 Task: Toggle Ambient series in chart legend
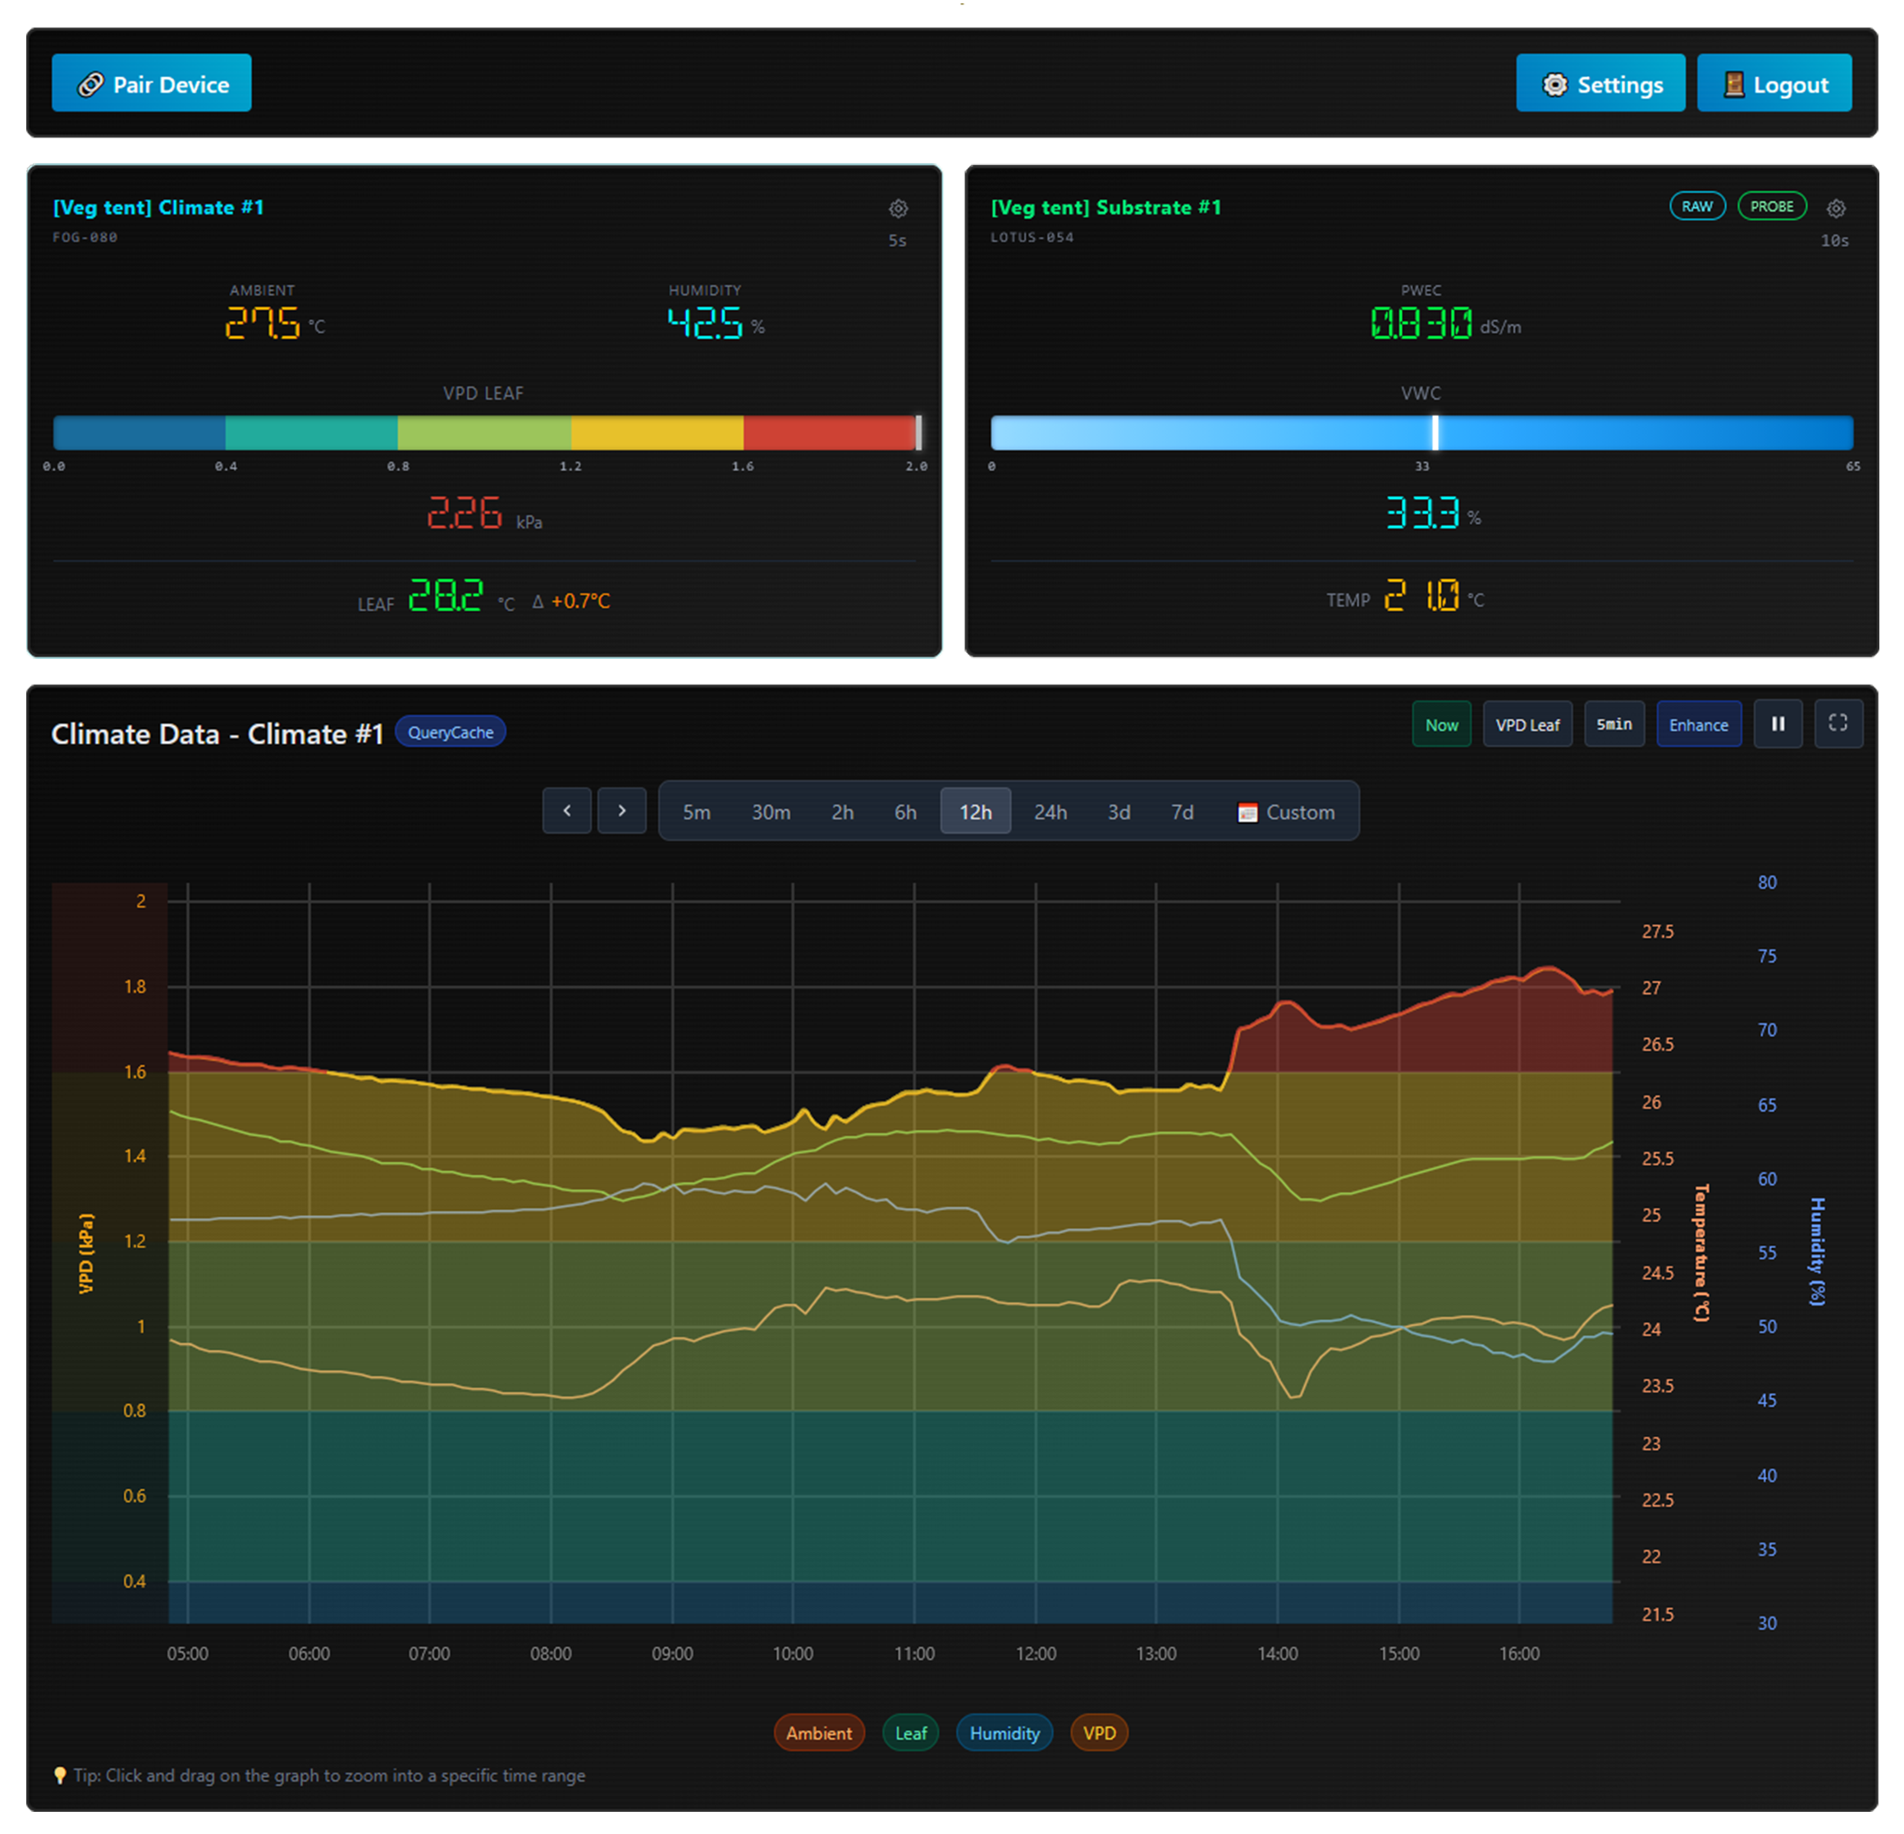pos(818,1733)
